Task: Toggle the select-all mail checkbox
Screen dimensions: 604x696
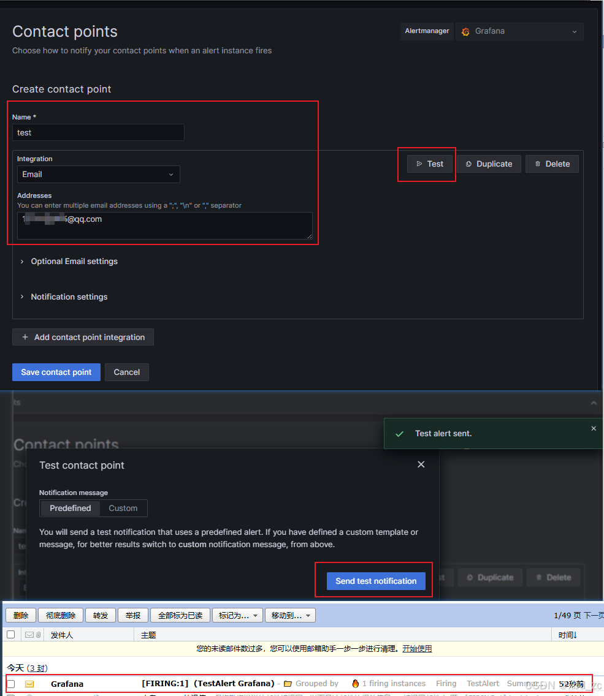Action: pos(11,635)
